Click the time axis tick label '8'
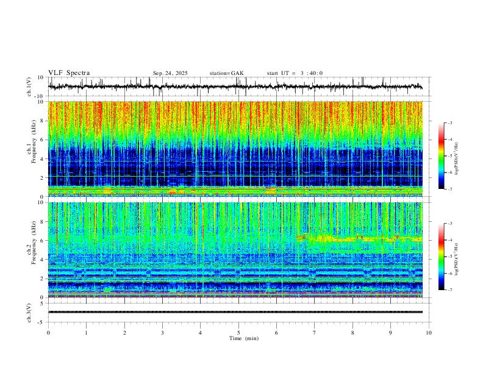 click(352, 333)
